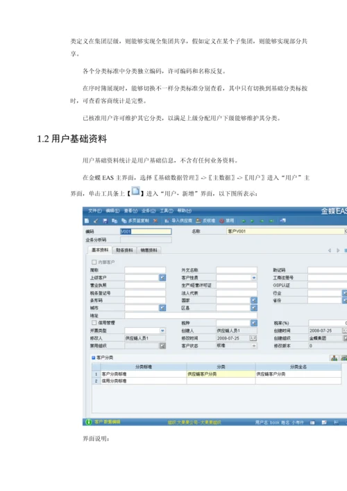Click the 省份 input field
Screen dimensions: 347x491
click(325, 300)
